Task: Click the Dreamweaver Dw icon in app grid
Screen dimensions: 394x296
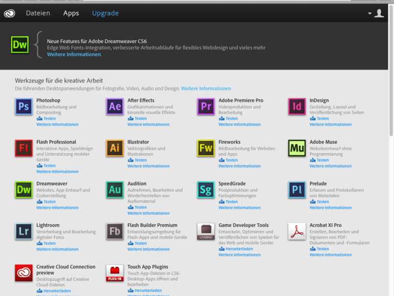Action: 24,189
